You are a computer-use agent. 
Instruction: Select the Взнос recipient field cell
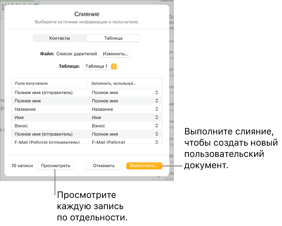point(49,126)
